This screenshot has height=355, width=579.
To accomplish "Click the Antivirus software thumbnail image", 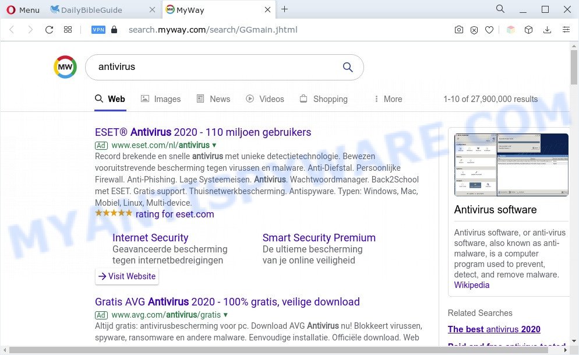I will pyautogui.click(x=511, y=165).
